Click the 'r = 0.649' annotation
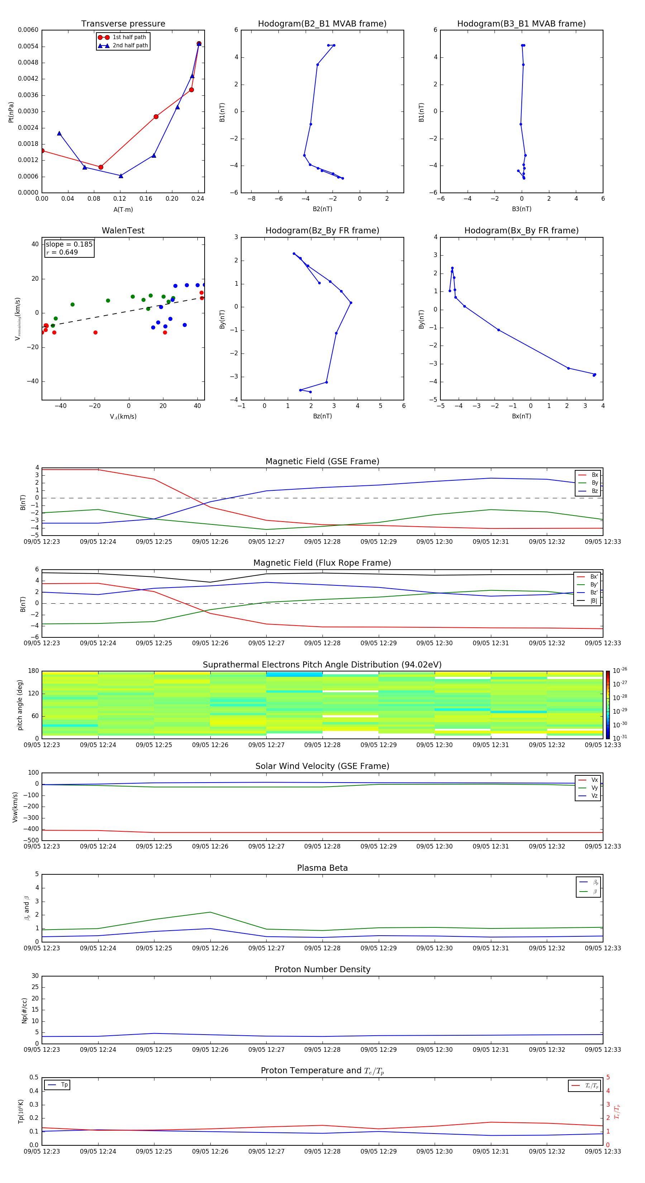Screen dimensions: 645x1183 (x=62, y=252)
